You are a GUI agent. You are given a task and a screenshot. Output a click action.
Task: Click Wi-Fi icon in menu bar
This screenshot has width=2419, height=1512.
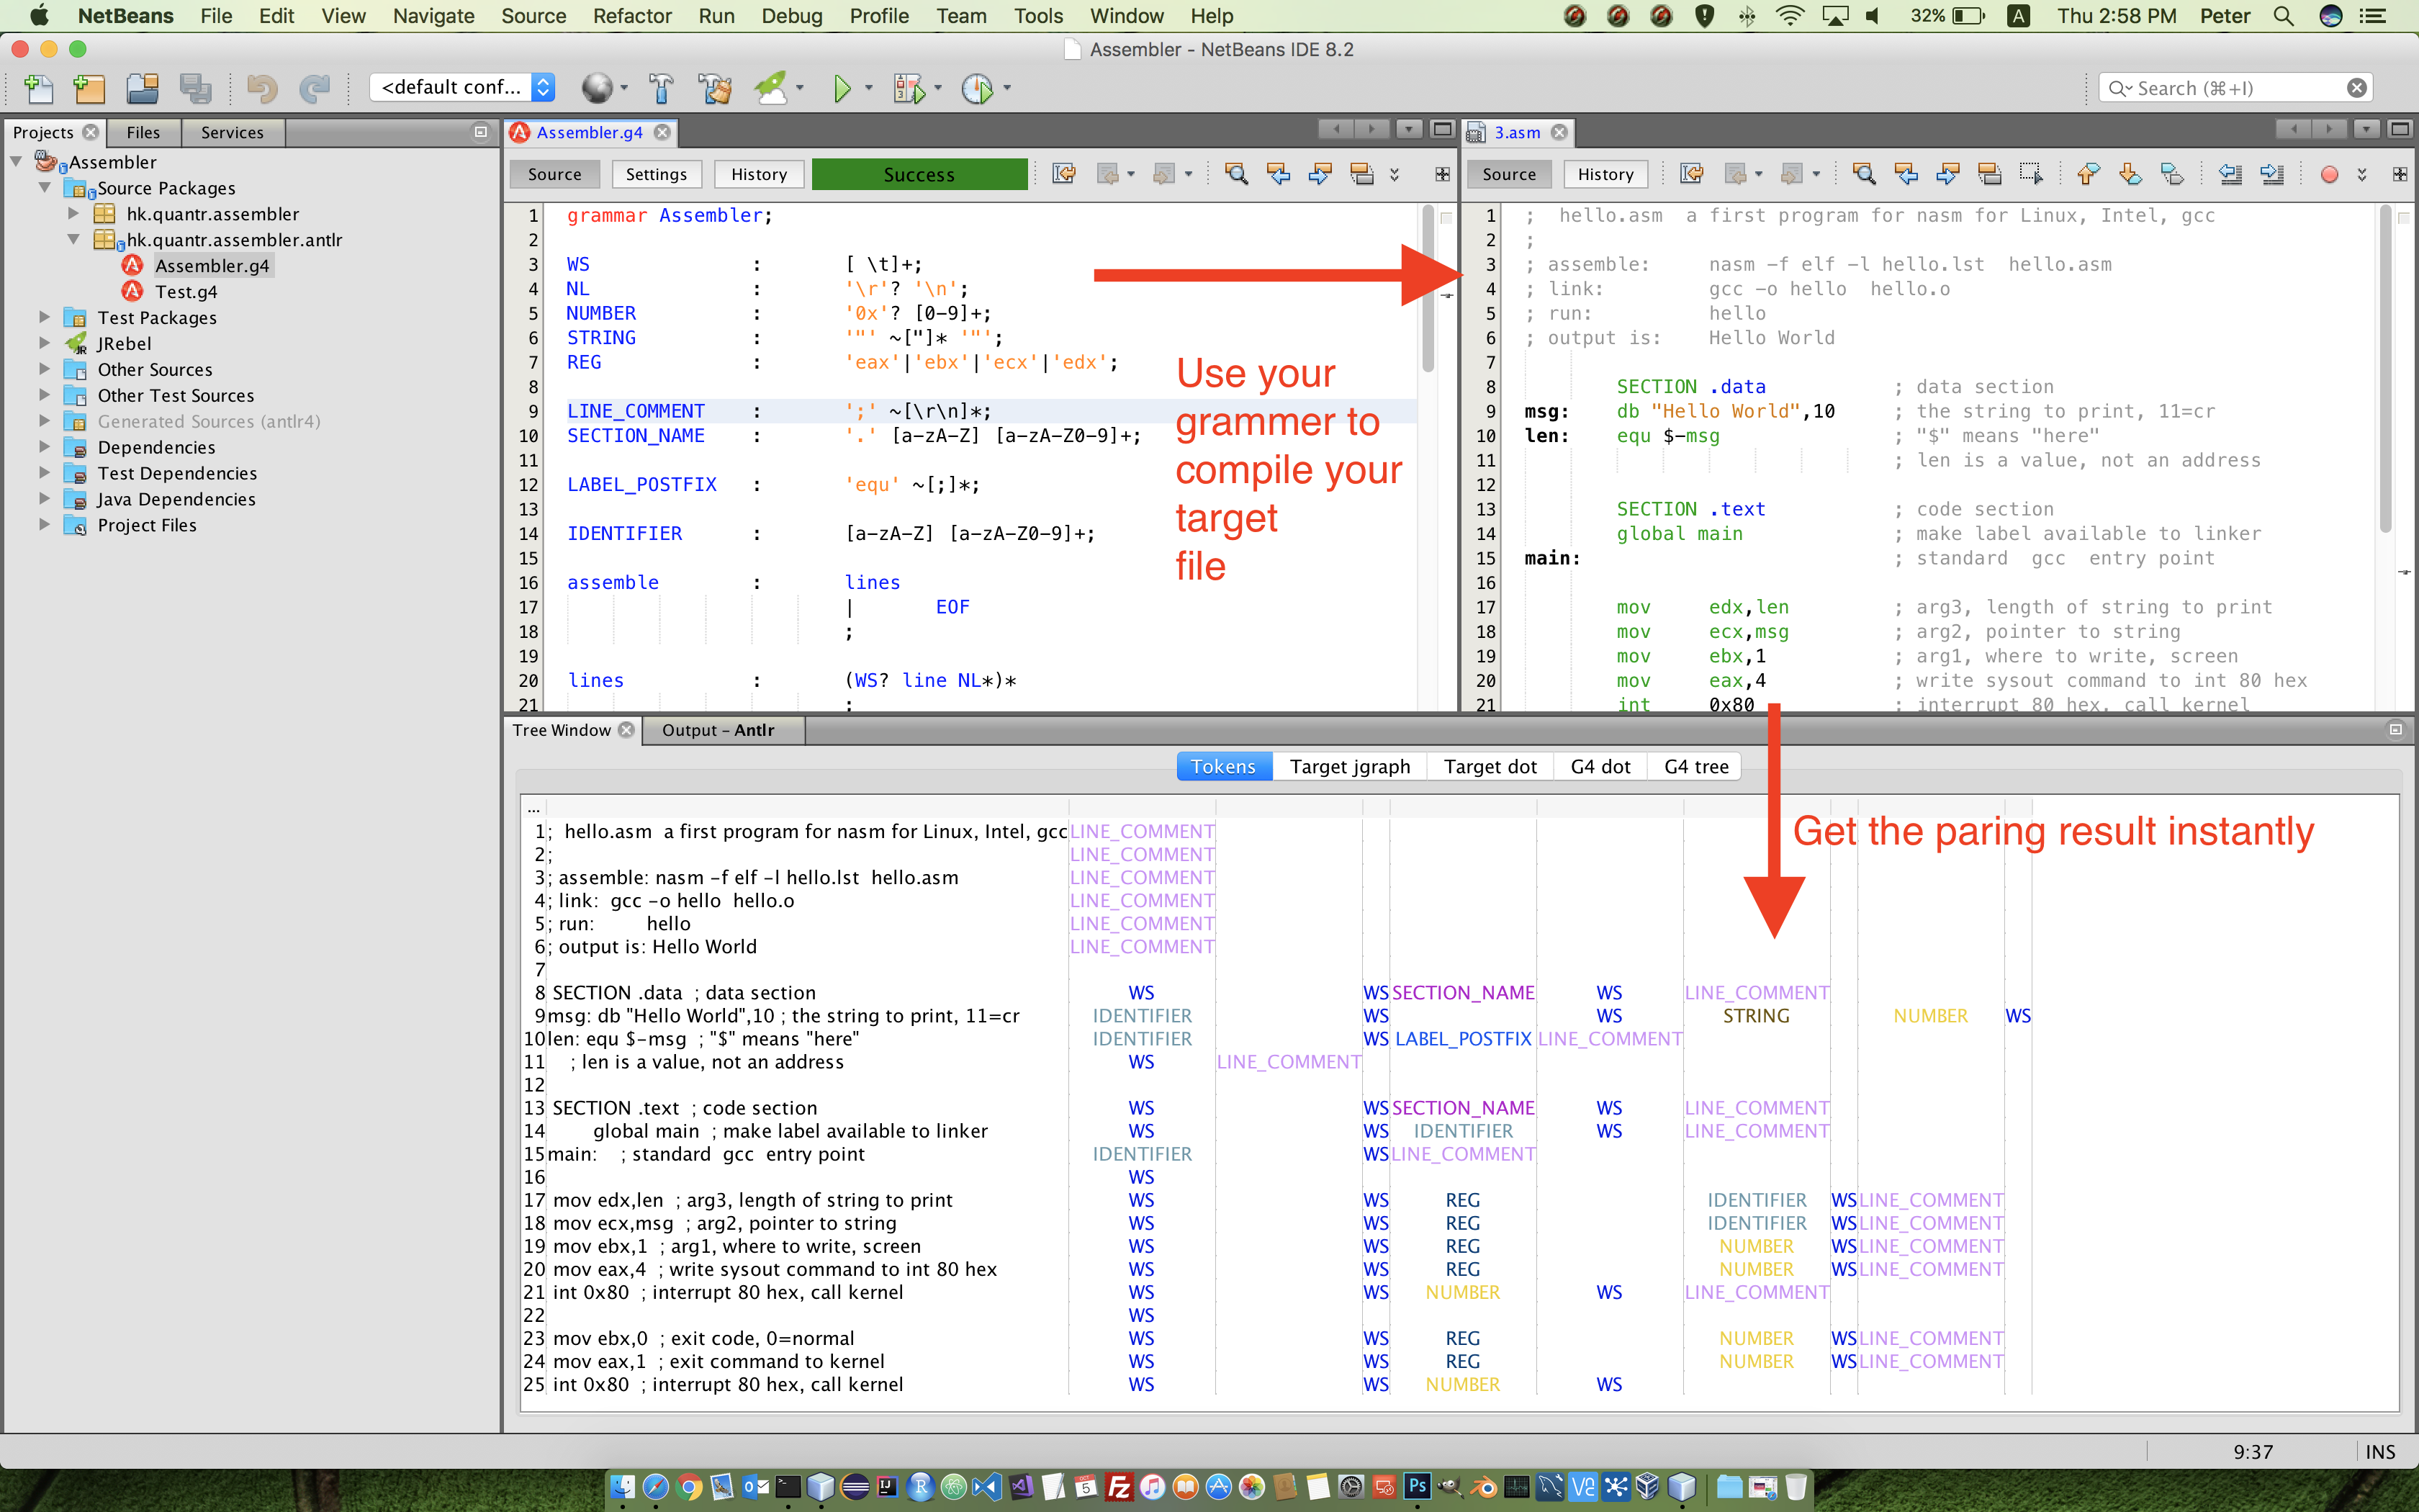[x=1789, y=16]
